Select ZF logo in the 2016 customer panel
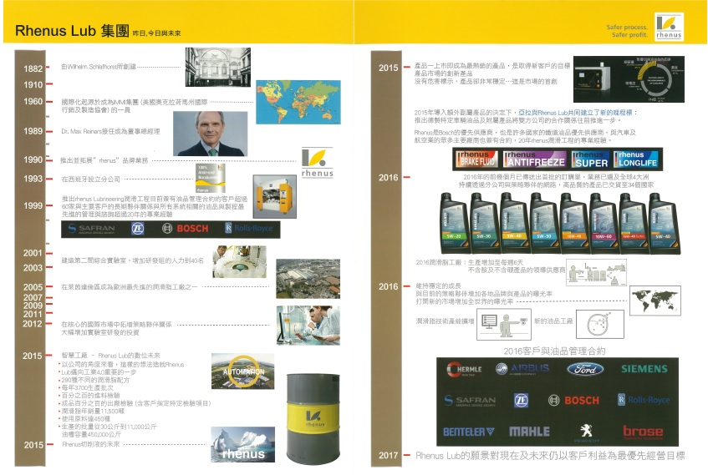The height and width of the screenshot is (475, 708). coord(521,400)
